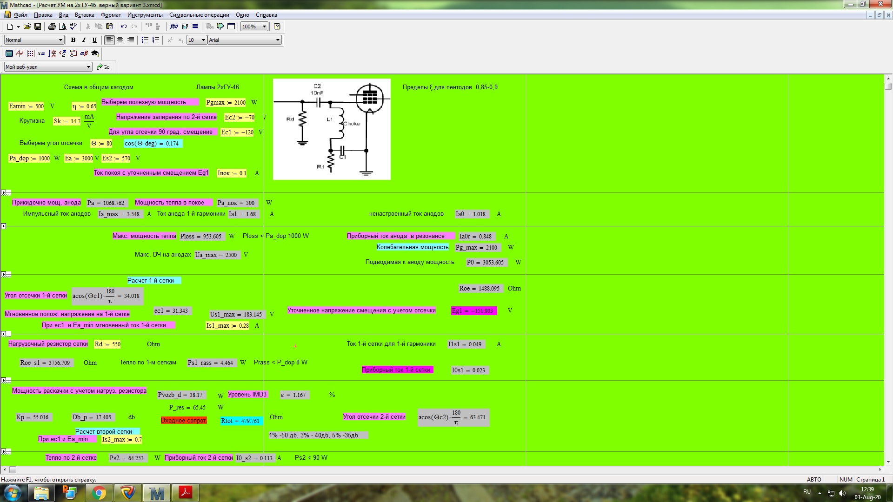The width and height of the screenshot is (893, 502).
Task: Expand collapsed area below Ток покоя row
Action: 3,192
